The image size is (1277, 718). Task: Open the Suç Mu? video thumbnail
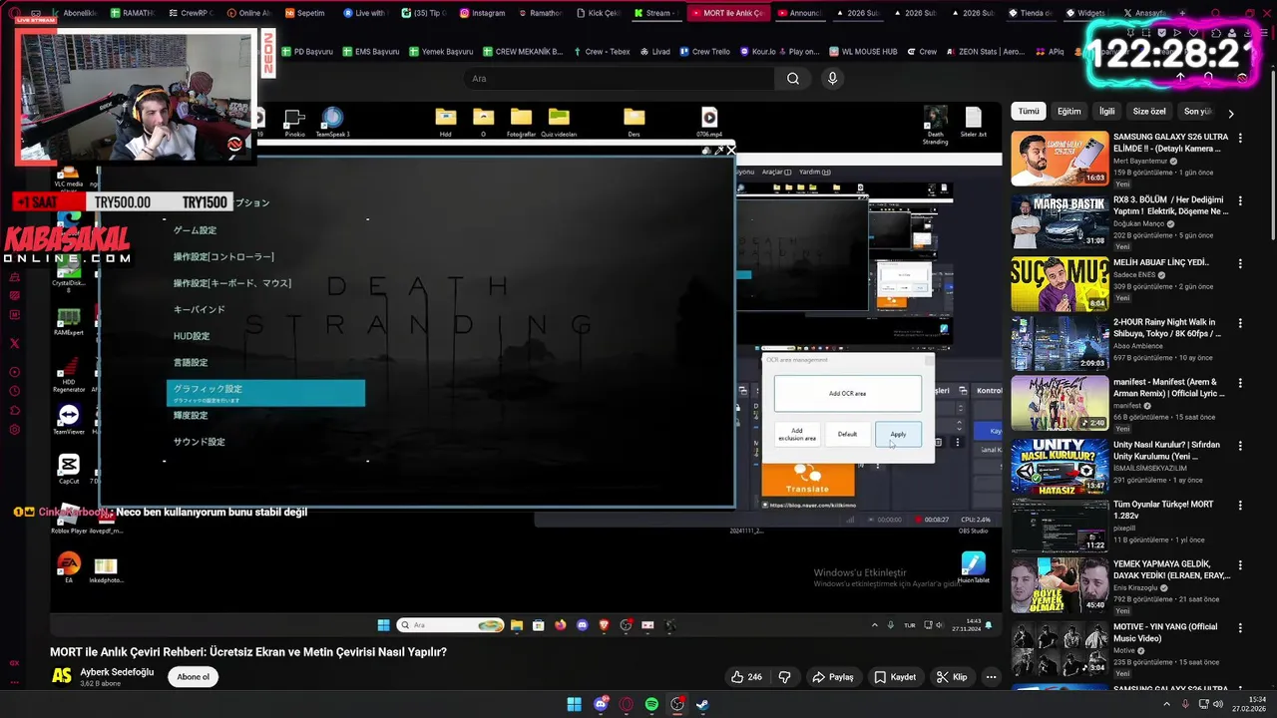[x=1060, y=284]
